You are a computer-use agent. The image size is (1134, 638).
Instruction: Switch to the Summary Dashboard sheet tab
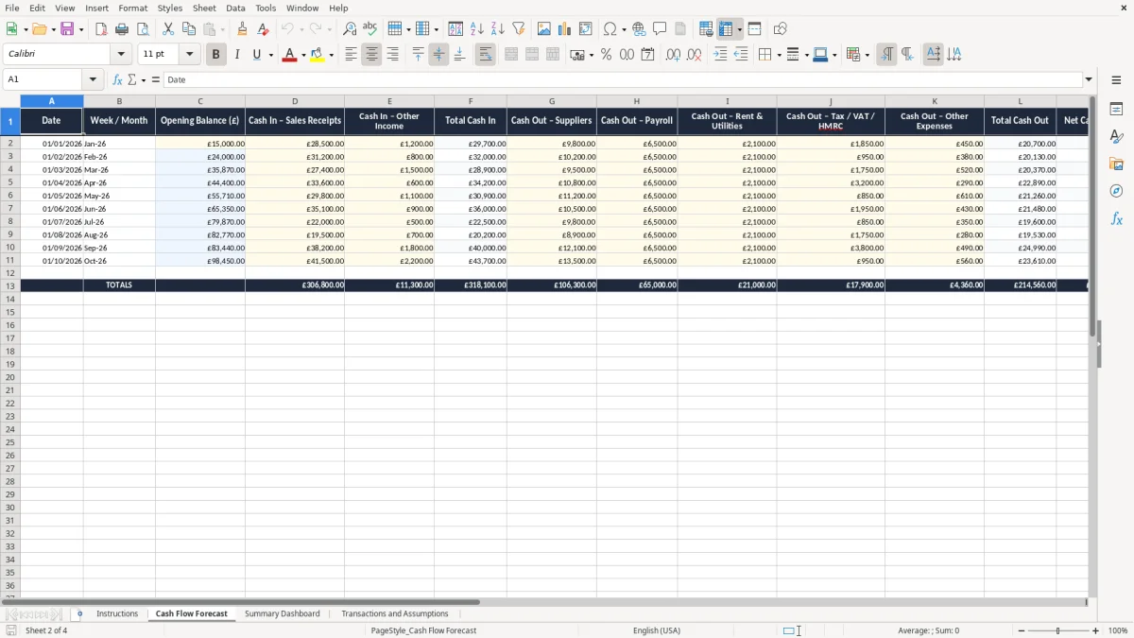tap(282, 613)
